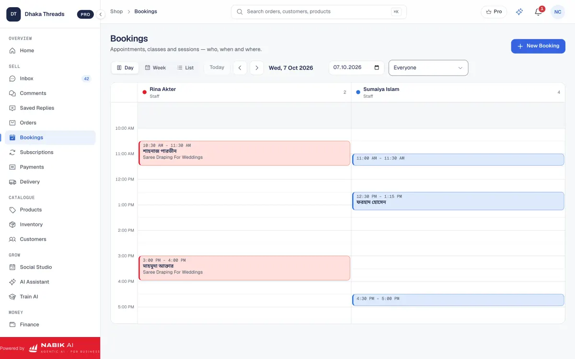Click the sparkle AI icon in top bar
This screenshot has width=575, height=359.
[x=519, y=12]
